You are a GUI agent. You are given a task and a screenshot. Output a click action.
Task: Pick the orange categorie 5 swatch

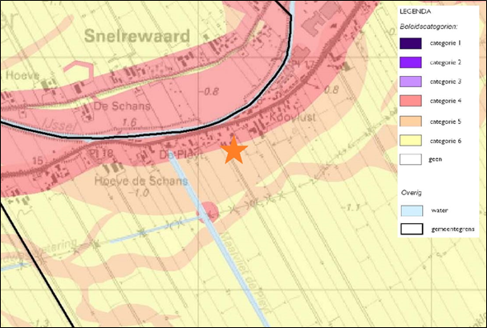click(416, 121)
